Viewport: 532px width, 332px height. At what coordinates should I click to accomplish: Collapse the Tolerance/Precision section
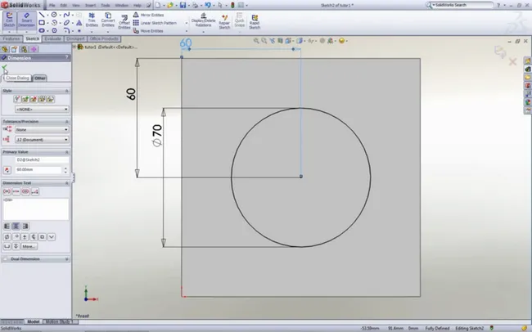coord(66,121)
